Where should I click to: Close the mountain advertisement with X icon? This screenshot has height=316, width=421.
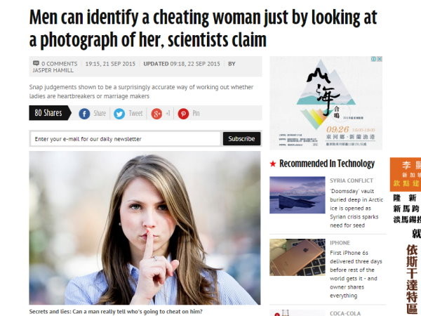click(x=380, y=59)
